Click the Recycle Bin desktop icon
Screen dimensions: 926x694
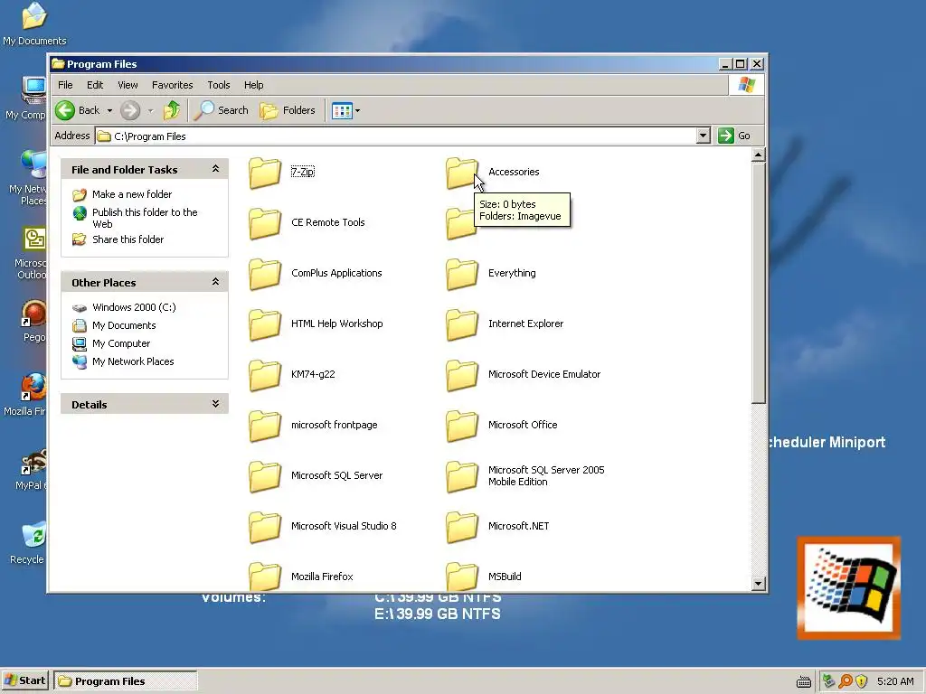point(27,543)
